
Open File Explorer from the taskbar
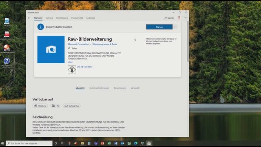(82, 143)
